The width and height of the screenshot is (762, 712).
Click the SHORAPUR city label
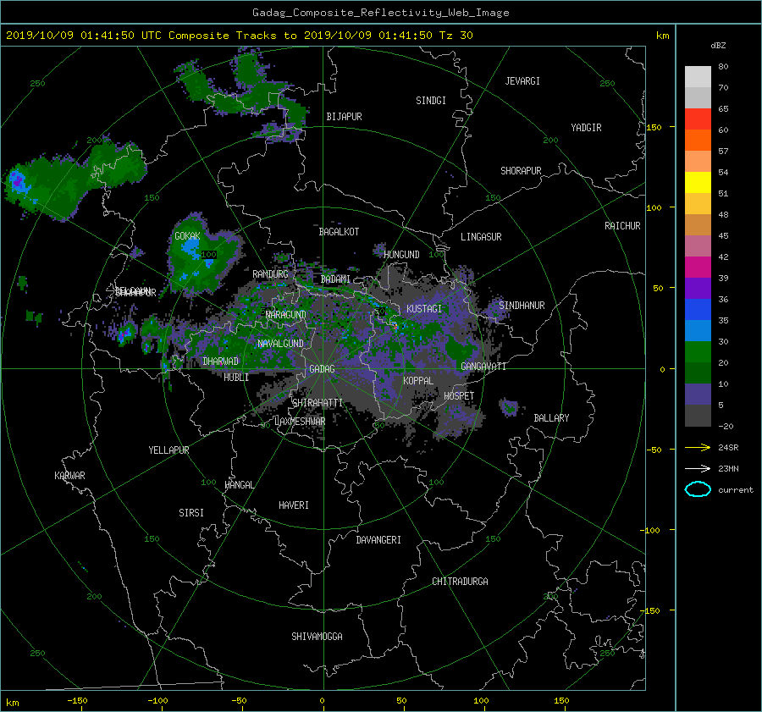click(521, 170)
